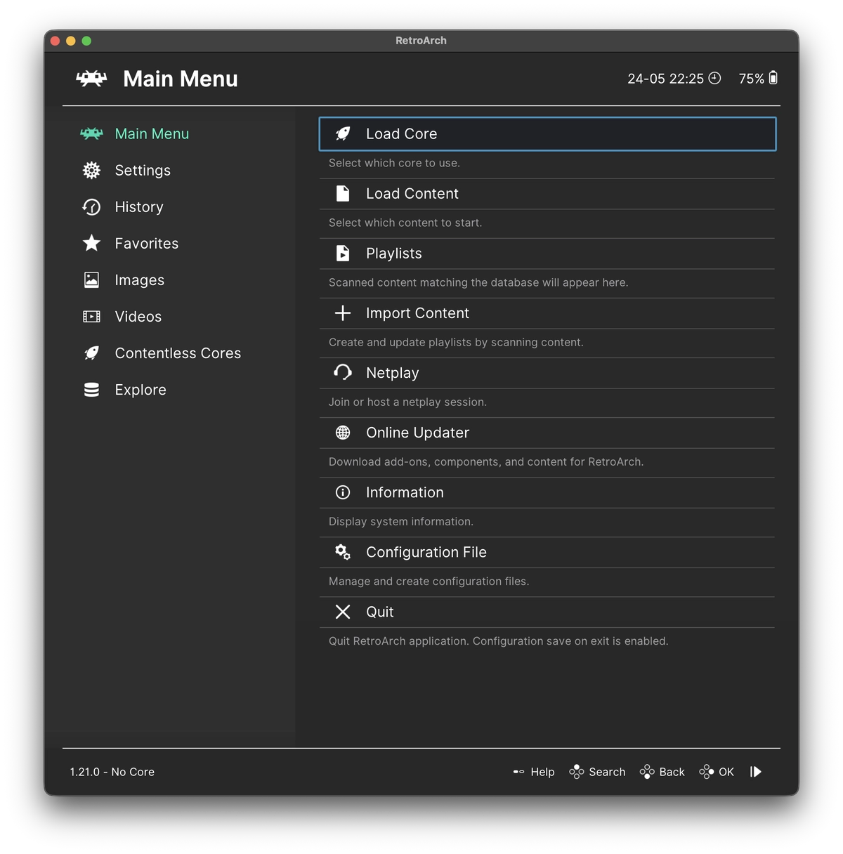
Task: Open the Settings sidebar tab
Action: click(x=143, y=170)
